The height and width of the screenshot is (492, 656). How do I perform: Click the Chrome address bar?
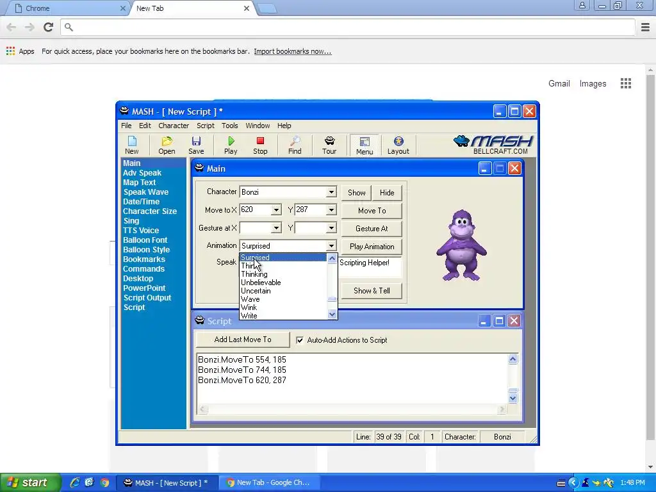[348, 27]
